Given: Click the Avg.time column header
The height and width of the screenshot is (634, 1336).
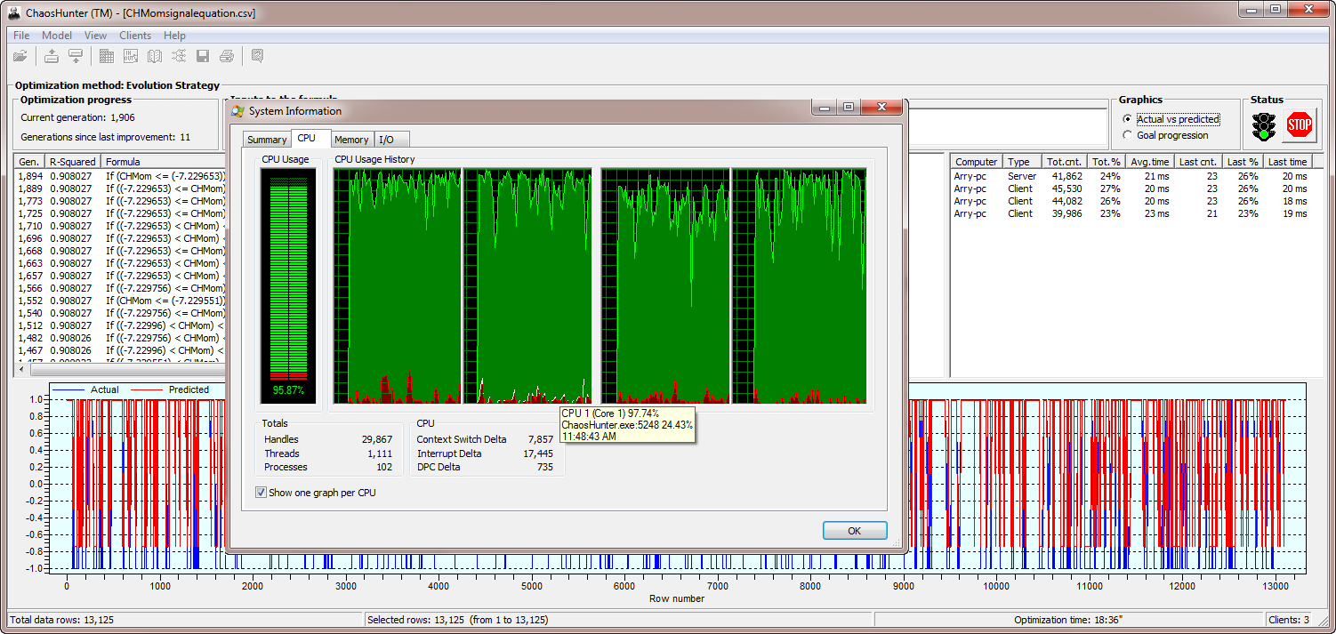Looking at the screenshot, I should tap(1151, 162).
